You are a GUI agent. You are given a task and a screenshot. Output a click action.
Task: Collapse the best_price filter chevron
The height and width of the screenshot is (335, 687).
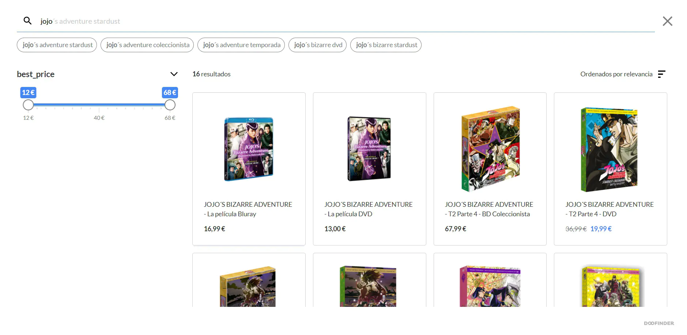tap(174, 74)
